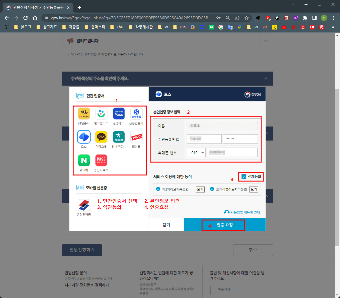Toggle the 전체동의 checkbox
Screen dimensions: 340x298
243,176
